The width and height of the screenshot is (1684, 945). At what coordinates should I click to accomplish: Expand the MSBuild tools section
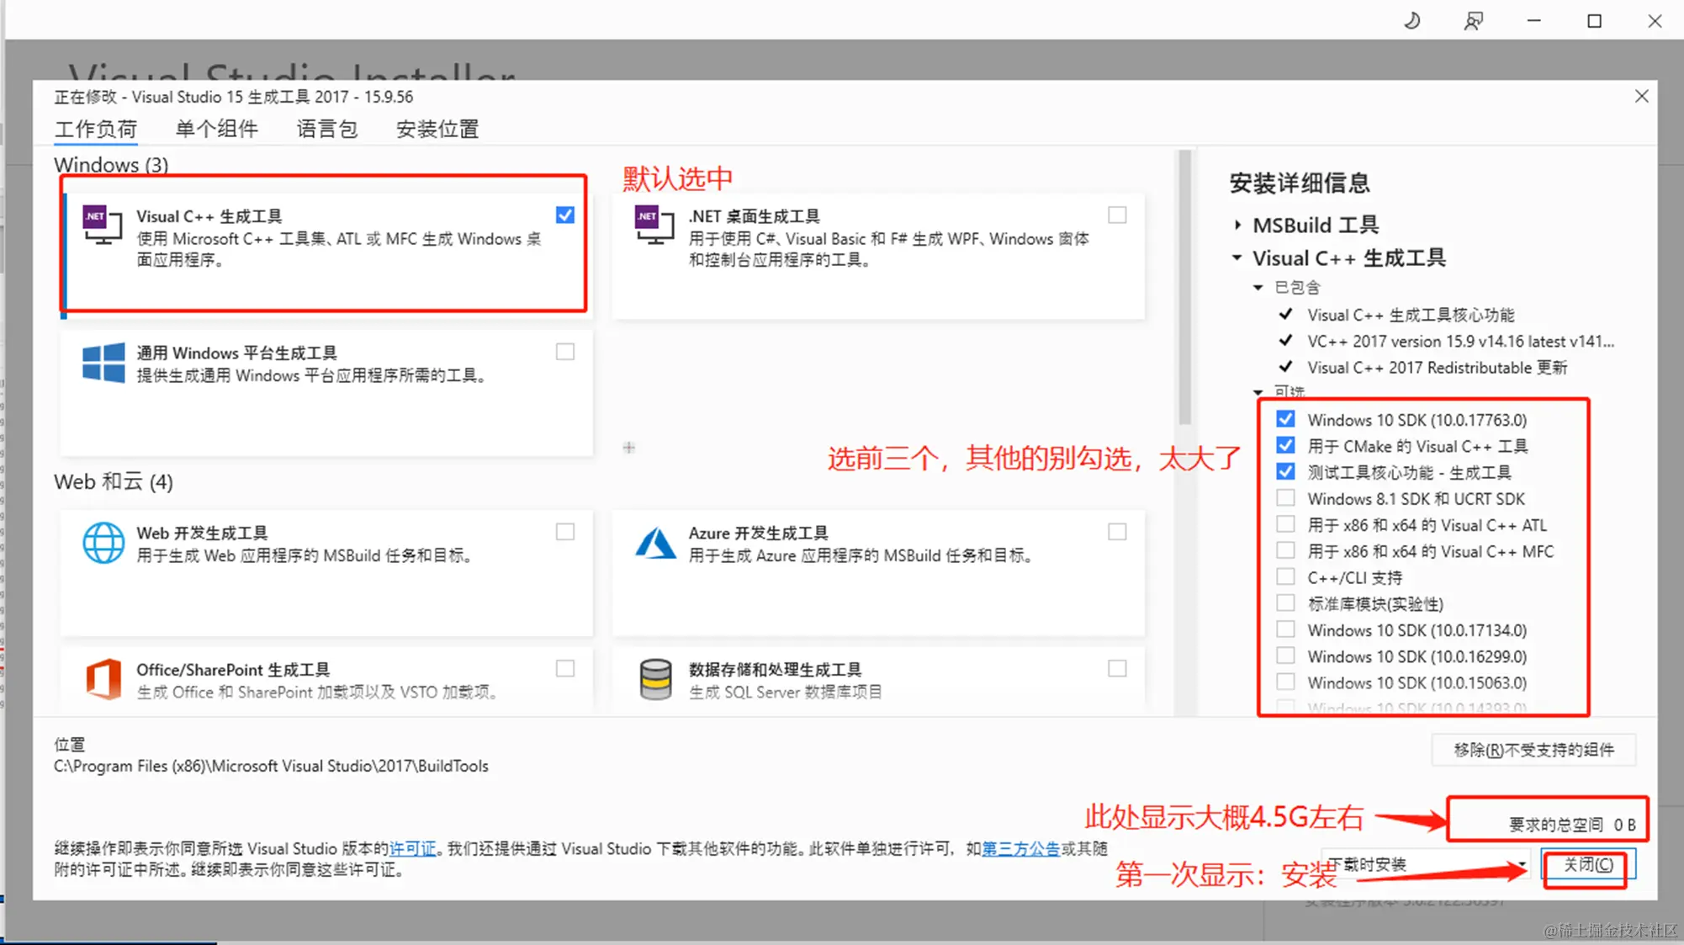[x=1237, y=225]
